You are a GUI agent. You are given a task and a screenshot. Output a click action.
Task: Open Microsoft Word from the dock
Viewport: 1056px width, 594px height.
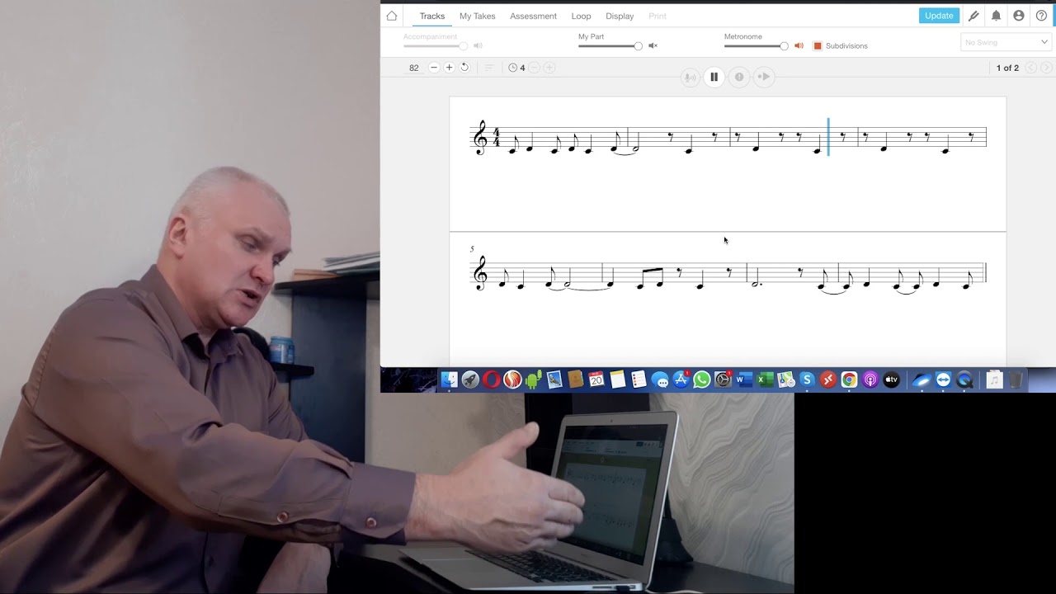[x=743, y=379]
